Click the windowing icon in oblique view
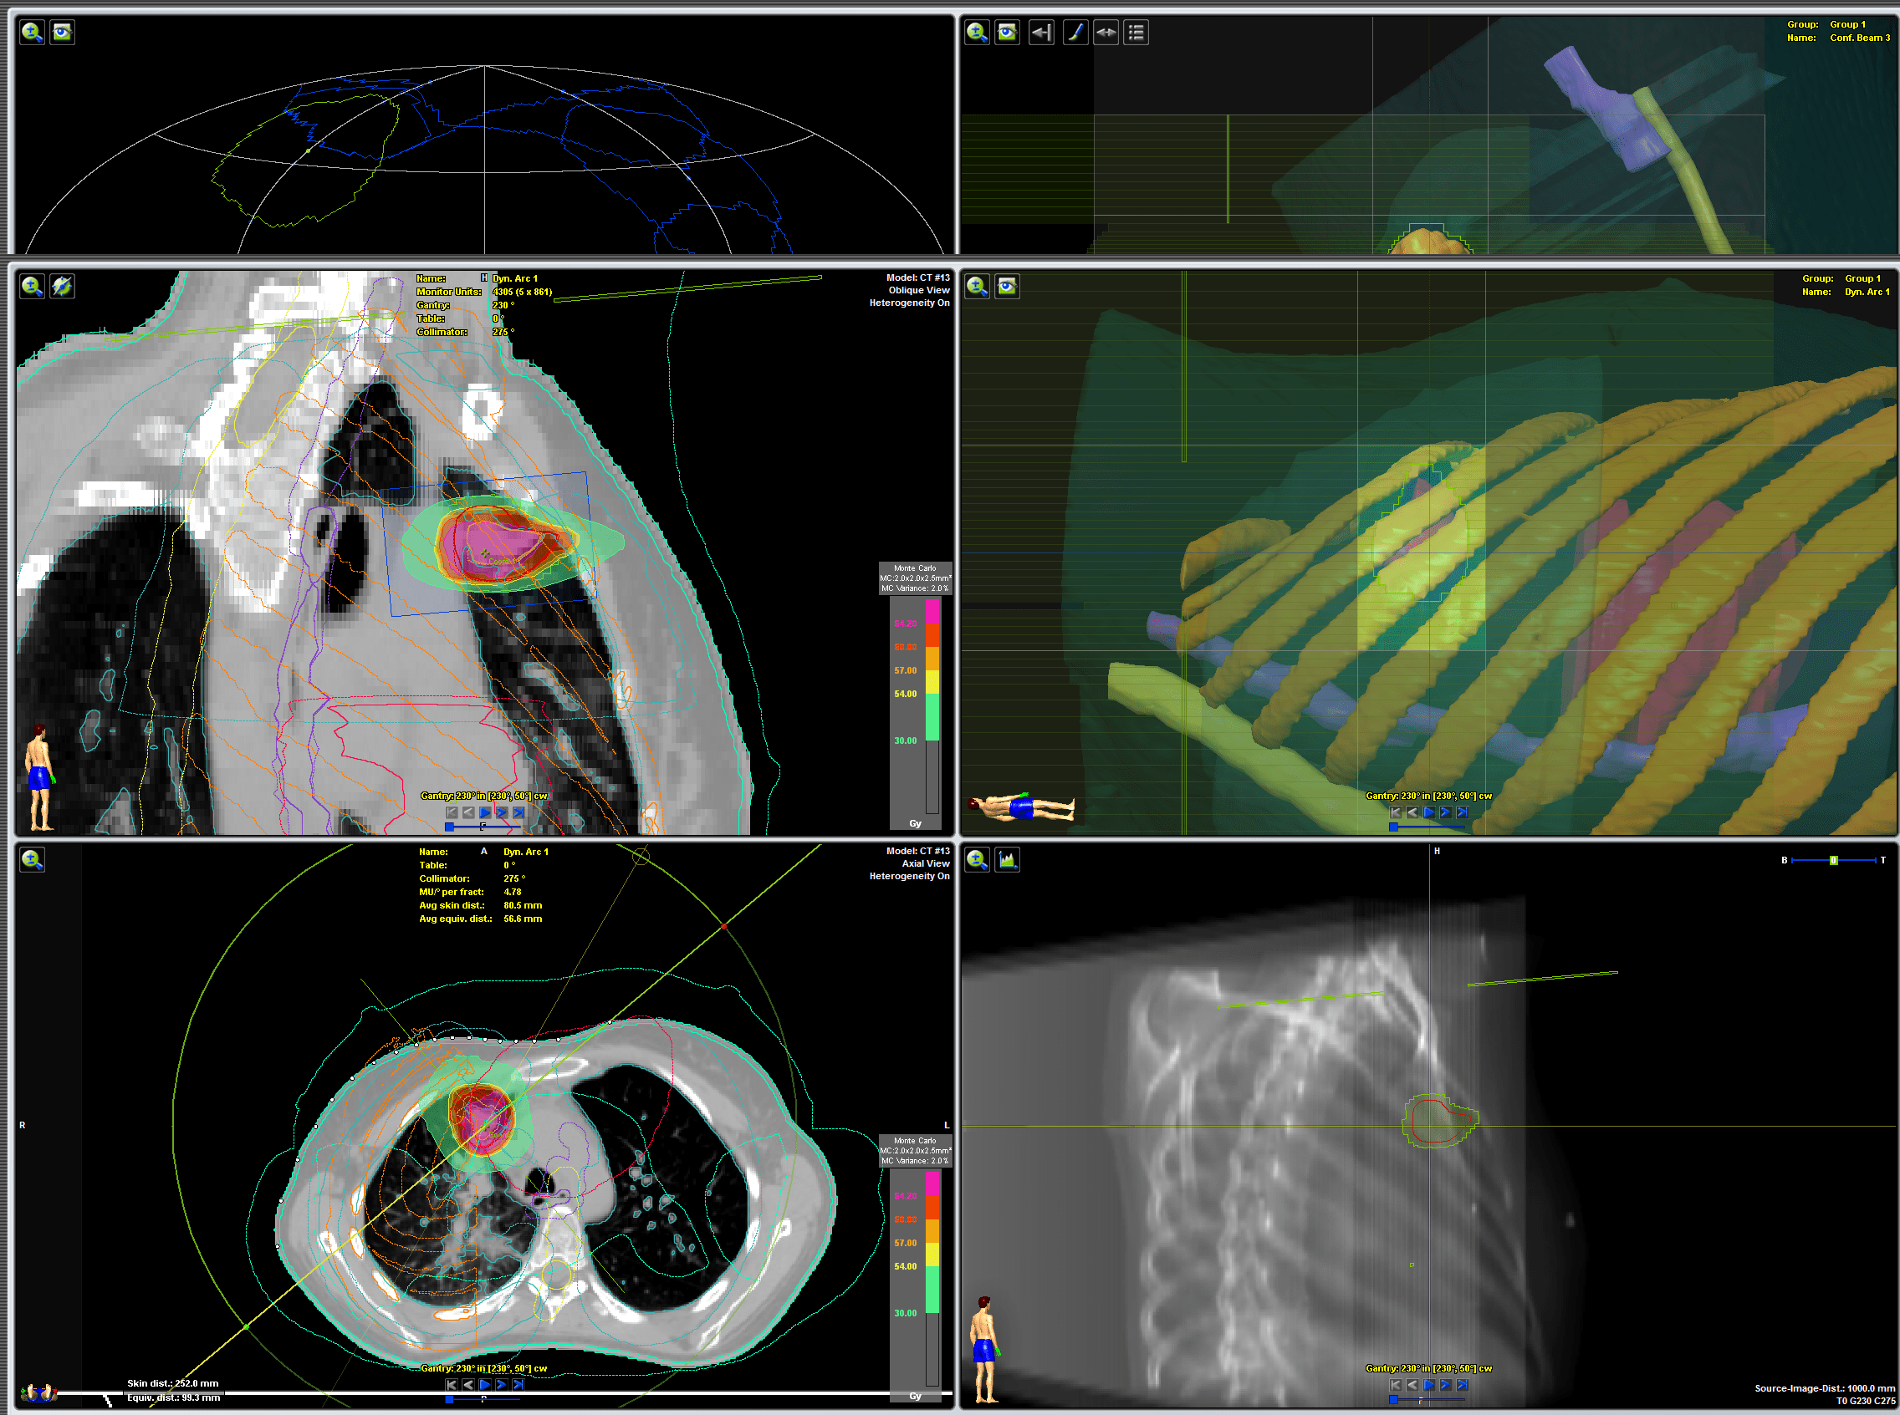This screenshot has height=1415, width=1900. click(x=63, y=286)
